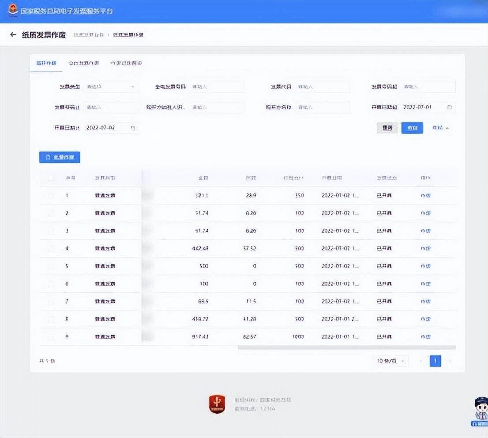Click the 购买方名称 input field
Viewport: 488px width, 438px height.
323,107
